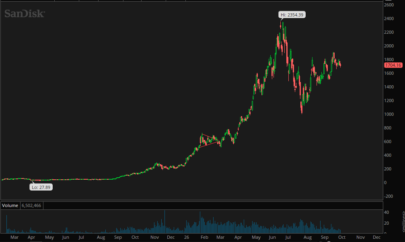Image resolution: width=405 pixels, height=242 pixels.
Task: Click the 1800 price axis label
Action: coord(389,59)
